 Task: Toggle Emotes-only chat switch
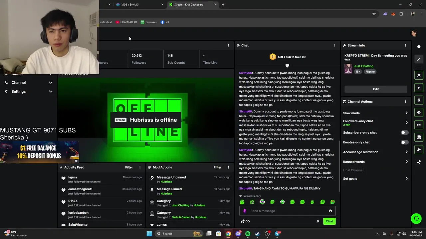click(x=404, y=142)
